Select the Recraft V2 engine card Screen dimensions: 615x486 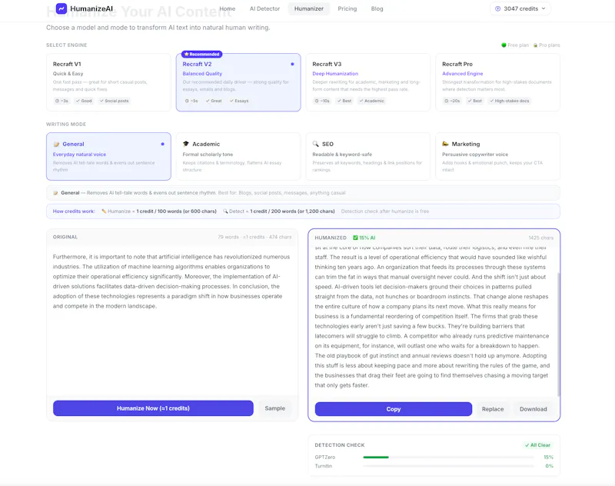pos(238,82)
